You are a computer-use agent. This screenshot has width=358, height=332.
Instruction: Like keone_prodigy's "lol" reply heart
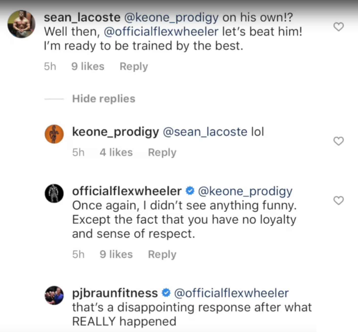tap(338, 141)
